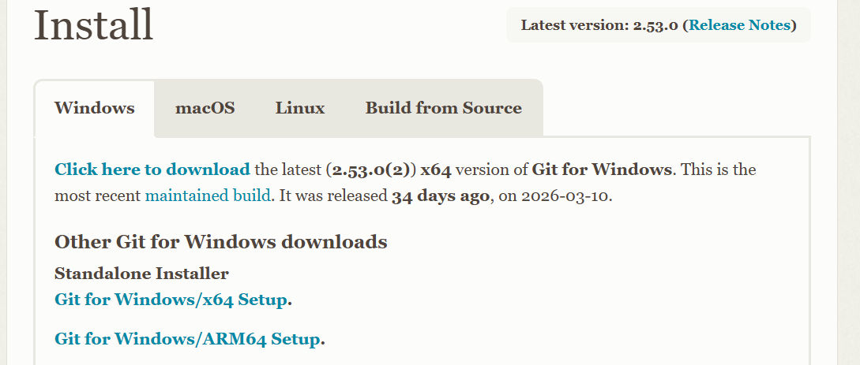The width and height of the screenshot is (860, 365).
Task: Switch to the macOS tab
Action: (205, 108)
